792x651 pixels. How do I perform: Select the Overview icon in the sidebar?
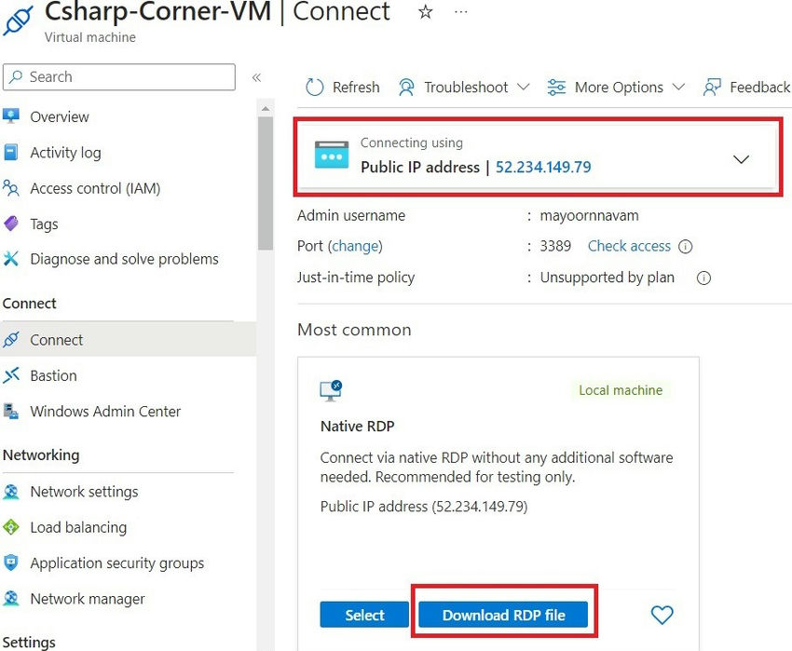coord(11,116)
